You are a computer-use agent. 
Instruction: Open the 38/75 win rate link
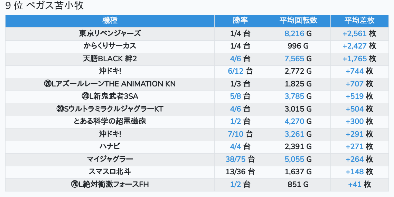point(236,159)
